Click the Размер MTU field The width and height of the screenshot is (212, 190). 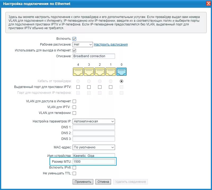pyautogui.click(x=94, y=162)
